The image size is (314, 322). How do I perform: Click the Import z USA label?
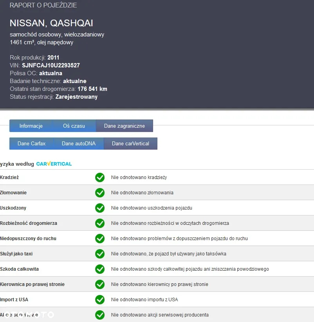coord(14,300)
